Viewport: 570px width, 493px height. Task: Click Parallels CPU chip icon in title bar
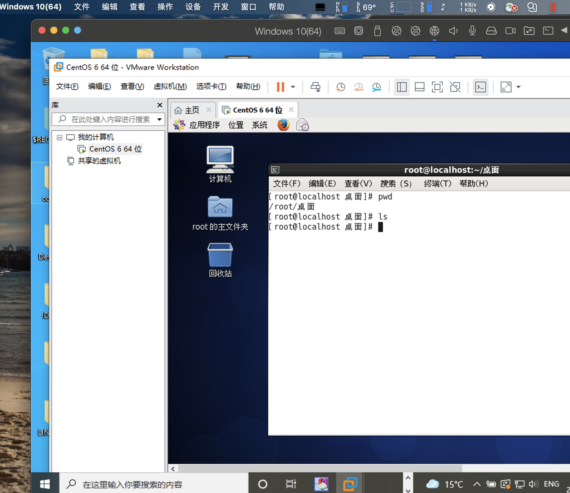[358, 31]
